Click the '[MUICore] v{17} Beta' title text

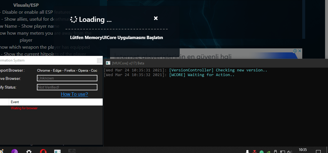click(128, 63)
